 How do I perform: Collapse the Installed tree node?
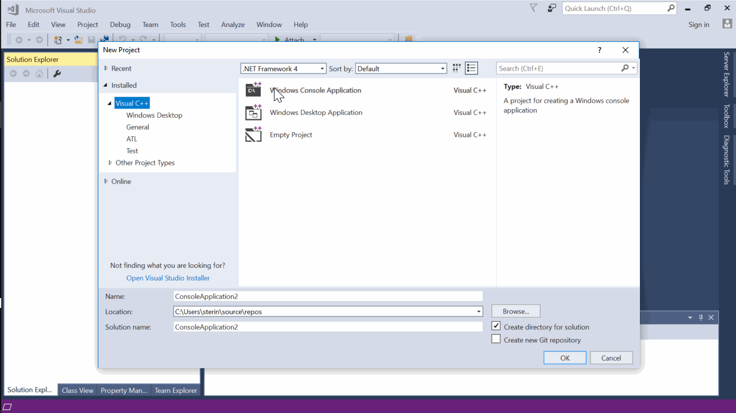pyautogui.click(x=106, y=86)
